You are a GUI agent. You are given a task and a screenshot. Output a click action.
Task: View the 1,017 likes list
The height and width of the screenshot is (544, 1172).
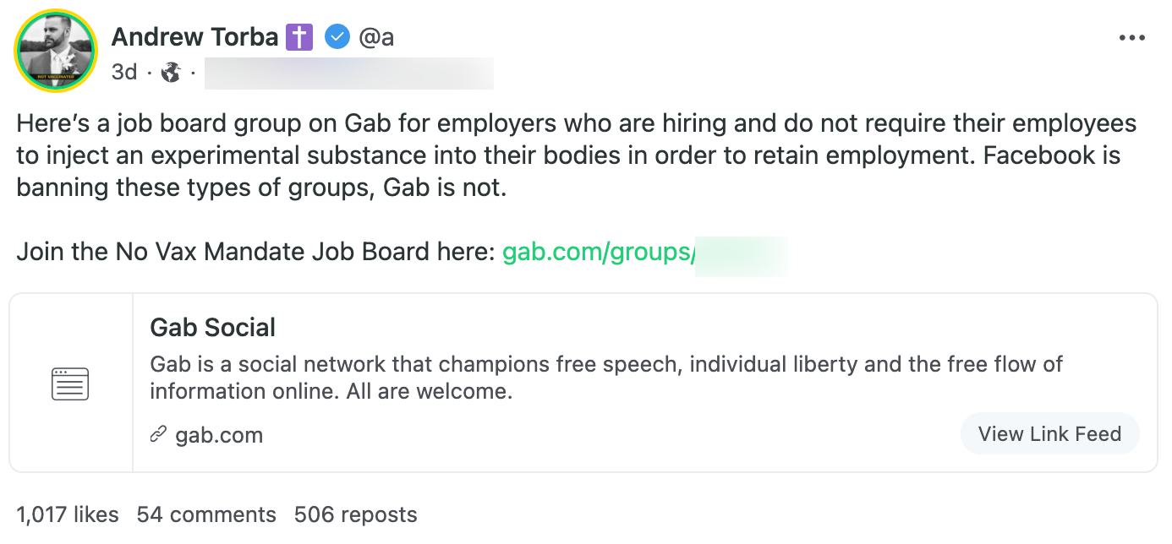coord(68,514)
